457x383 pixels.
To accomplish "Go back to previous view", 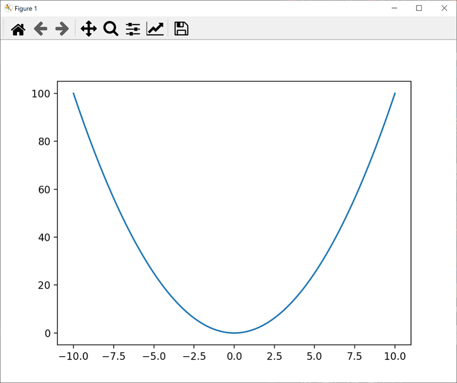I will (x=41, y=29).
